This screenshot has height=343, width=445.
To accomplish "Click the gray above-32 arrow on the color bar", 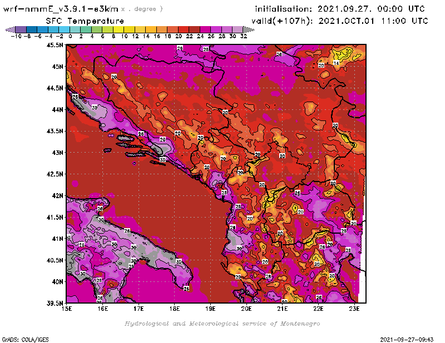I will [249, 29].
